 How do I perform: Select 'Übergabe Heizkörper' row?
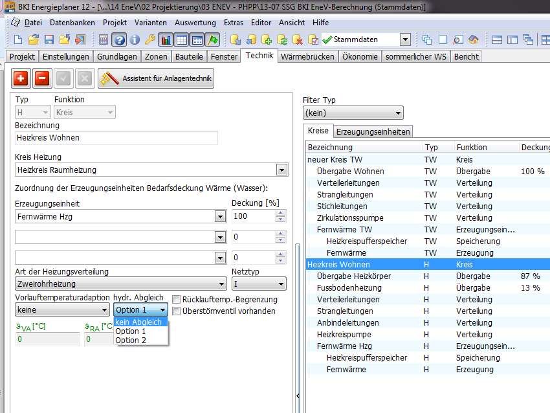tap(428, 276)
